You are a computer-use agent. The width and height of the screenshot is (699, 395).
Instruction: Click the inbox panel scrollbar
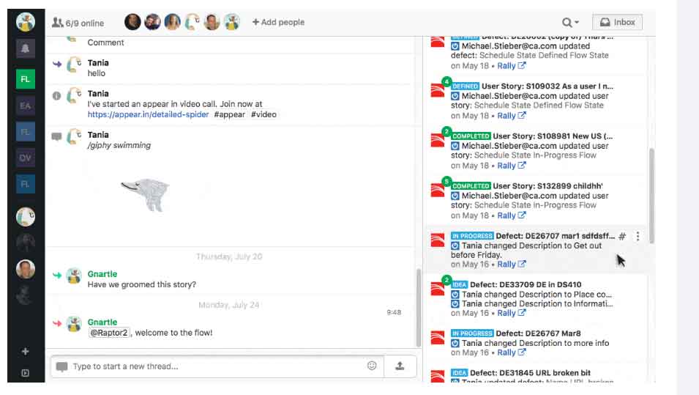651,194
